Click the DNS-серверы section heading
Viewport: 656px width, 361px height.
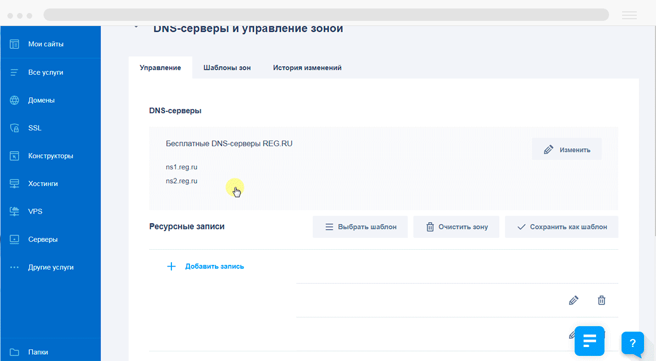(x=175, y=111)
